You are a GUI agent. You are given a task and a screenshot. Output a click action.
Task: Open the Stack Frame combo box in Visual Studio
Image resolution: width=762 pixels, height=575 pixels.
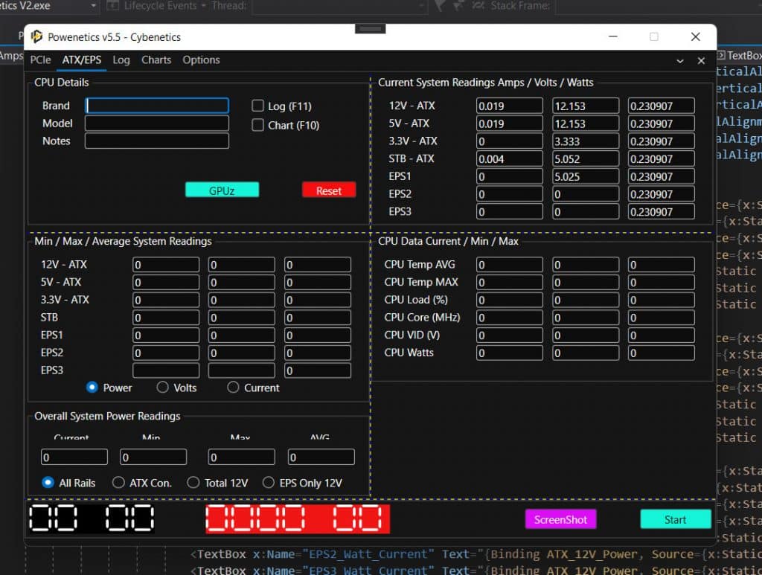(659, 6)
